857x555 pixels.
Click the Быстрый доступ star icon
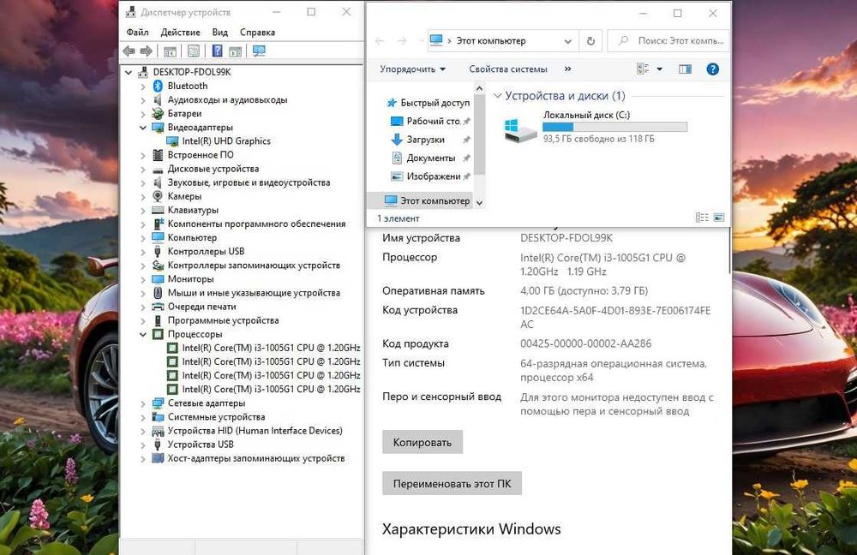(x=392, y=103)
